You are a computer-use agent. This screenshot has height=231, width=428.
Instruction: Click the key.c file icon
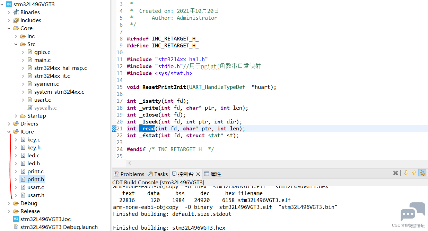pos(23,140)
